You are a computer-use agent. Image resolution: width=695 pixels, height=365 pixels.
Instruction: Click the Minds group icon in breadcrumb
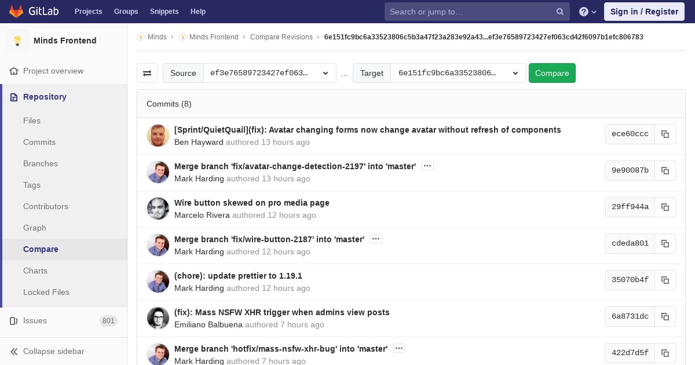click(x=141, y=37)
